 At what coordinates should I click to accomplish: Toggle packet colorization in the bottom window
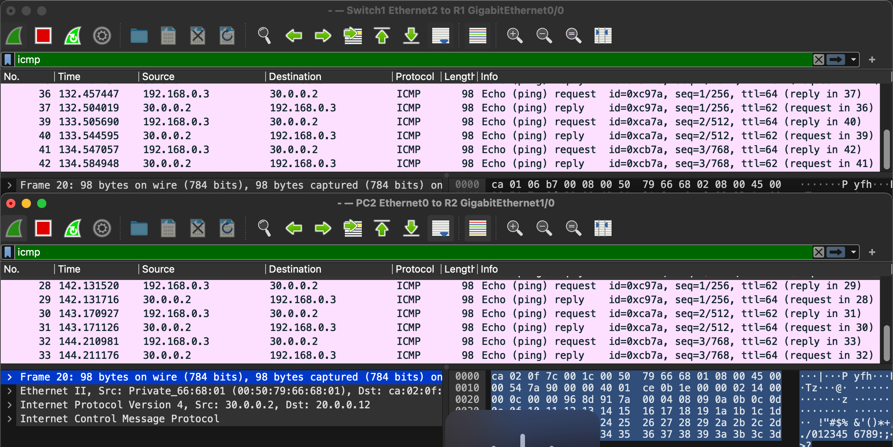point(477,229)
